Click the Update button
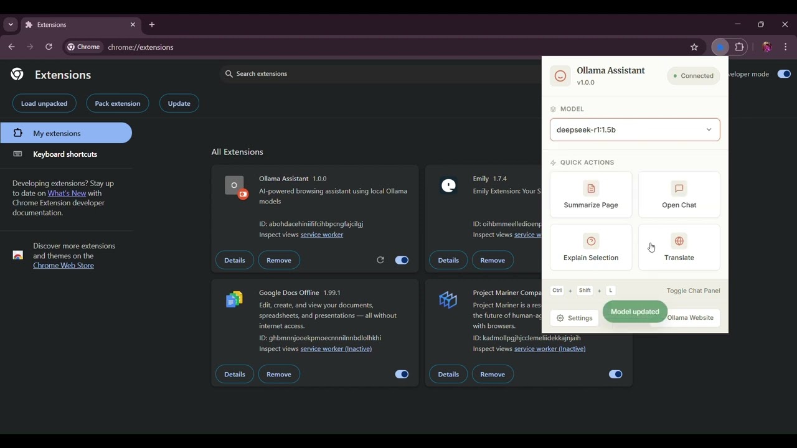Image resolution: width=797 pixels, height=448 pixels. [179, 103]
